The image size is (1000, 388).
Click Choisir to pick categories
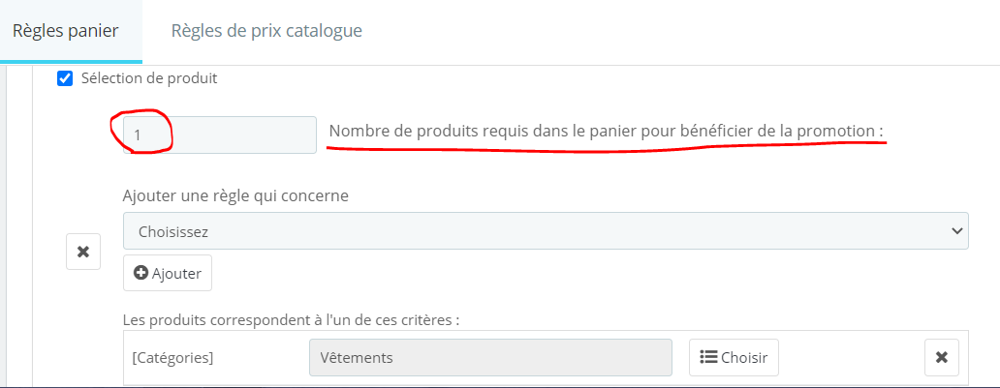pyautogui.click(x=734, y=357)
